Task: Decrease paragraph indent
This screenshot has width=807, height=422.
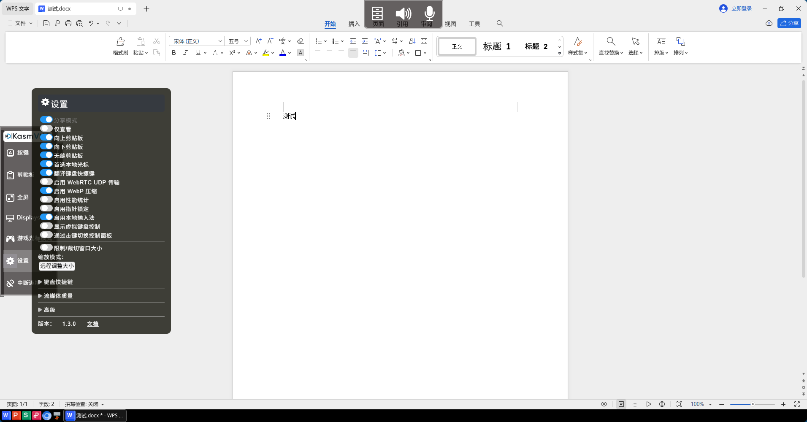Action: coord(353,41)
